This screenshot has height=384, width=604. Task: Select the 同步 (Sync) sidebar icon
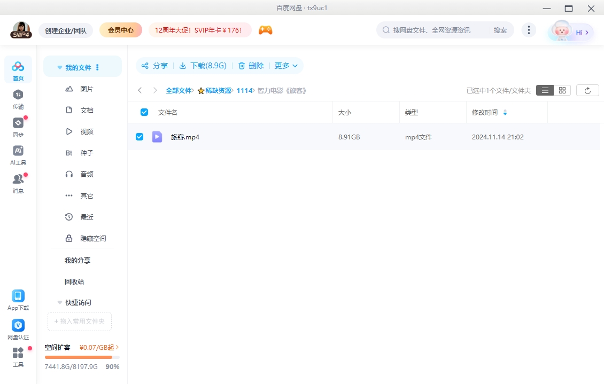click(18, 127)
